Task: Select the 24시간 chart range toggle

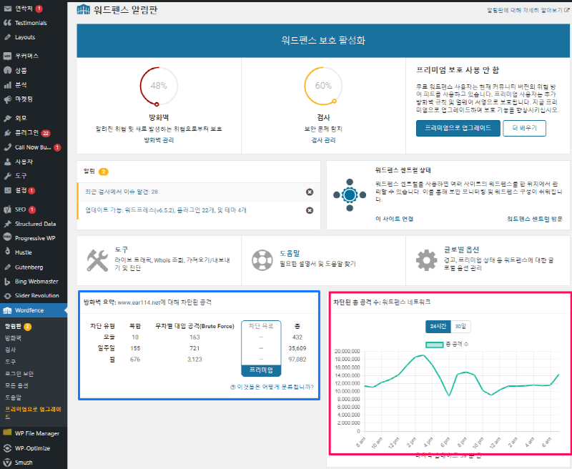Action: [x=438, y=327]
